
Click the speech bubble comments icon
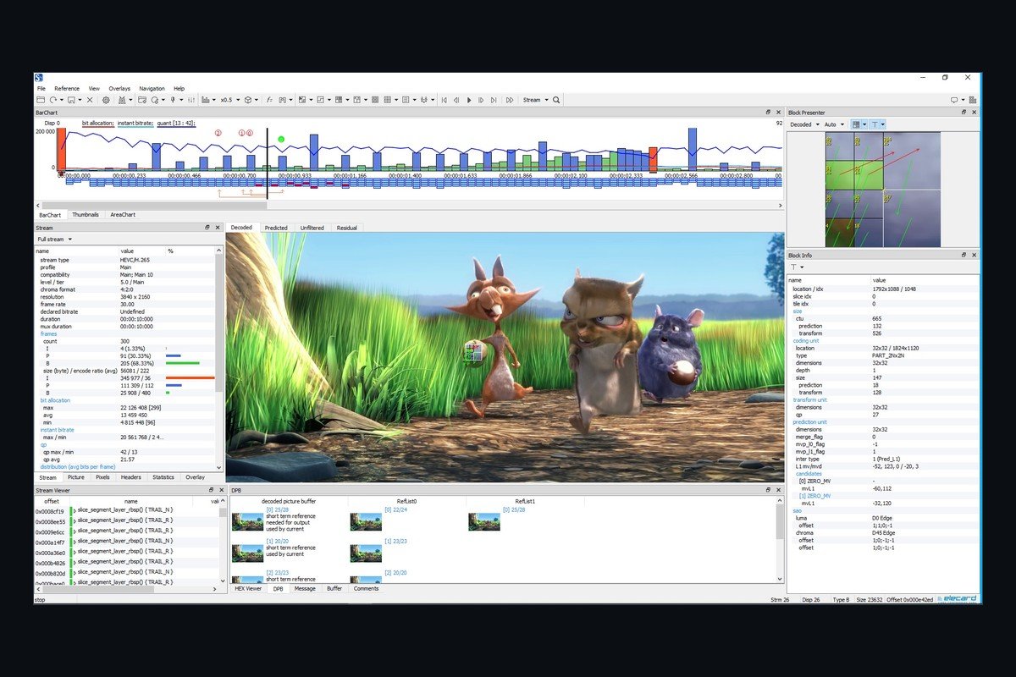pos(955,100)
